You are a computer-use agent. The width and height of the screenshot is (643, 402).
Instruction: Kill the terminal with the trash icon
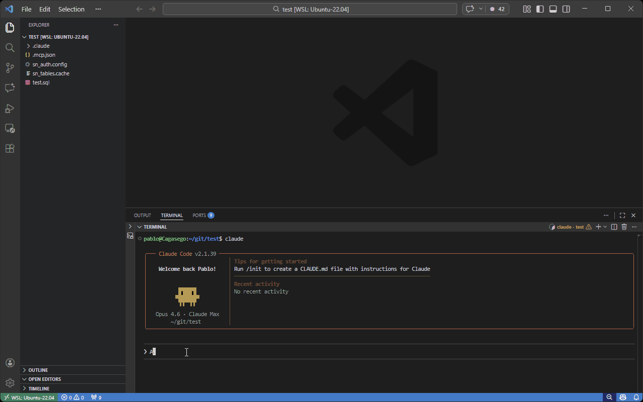pyautogui.click(x=624, y=227)
